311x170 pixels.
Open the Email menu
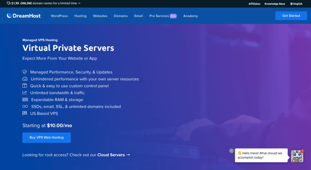(x=138, y=16)
